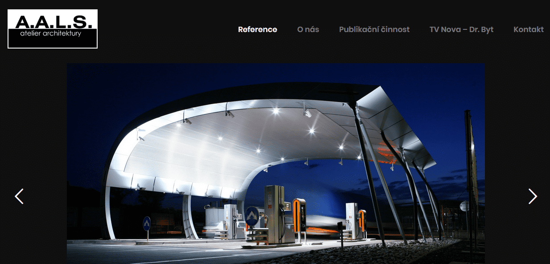Open the O nás page
The height and width of the screenshot is (264, 550).
[308, 29]
